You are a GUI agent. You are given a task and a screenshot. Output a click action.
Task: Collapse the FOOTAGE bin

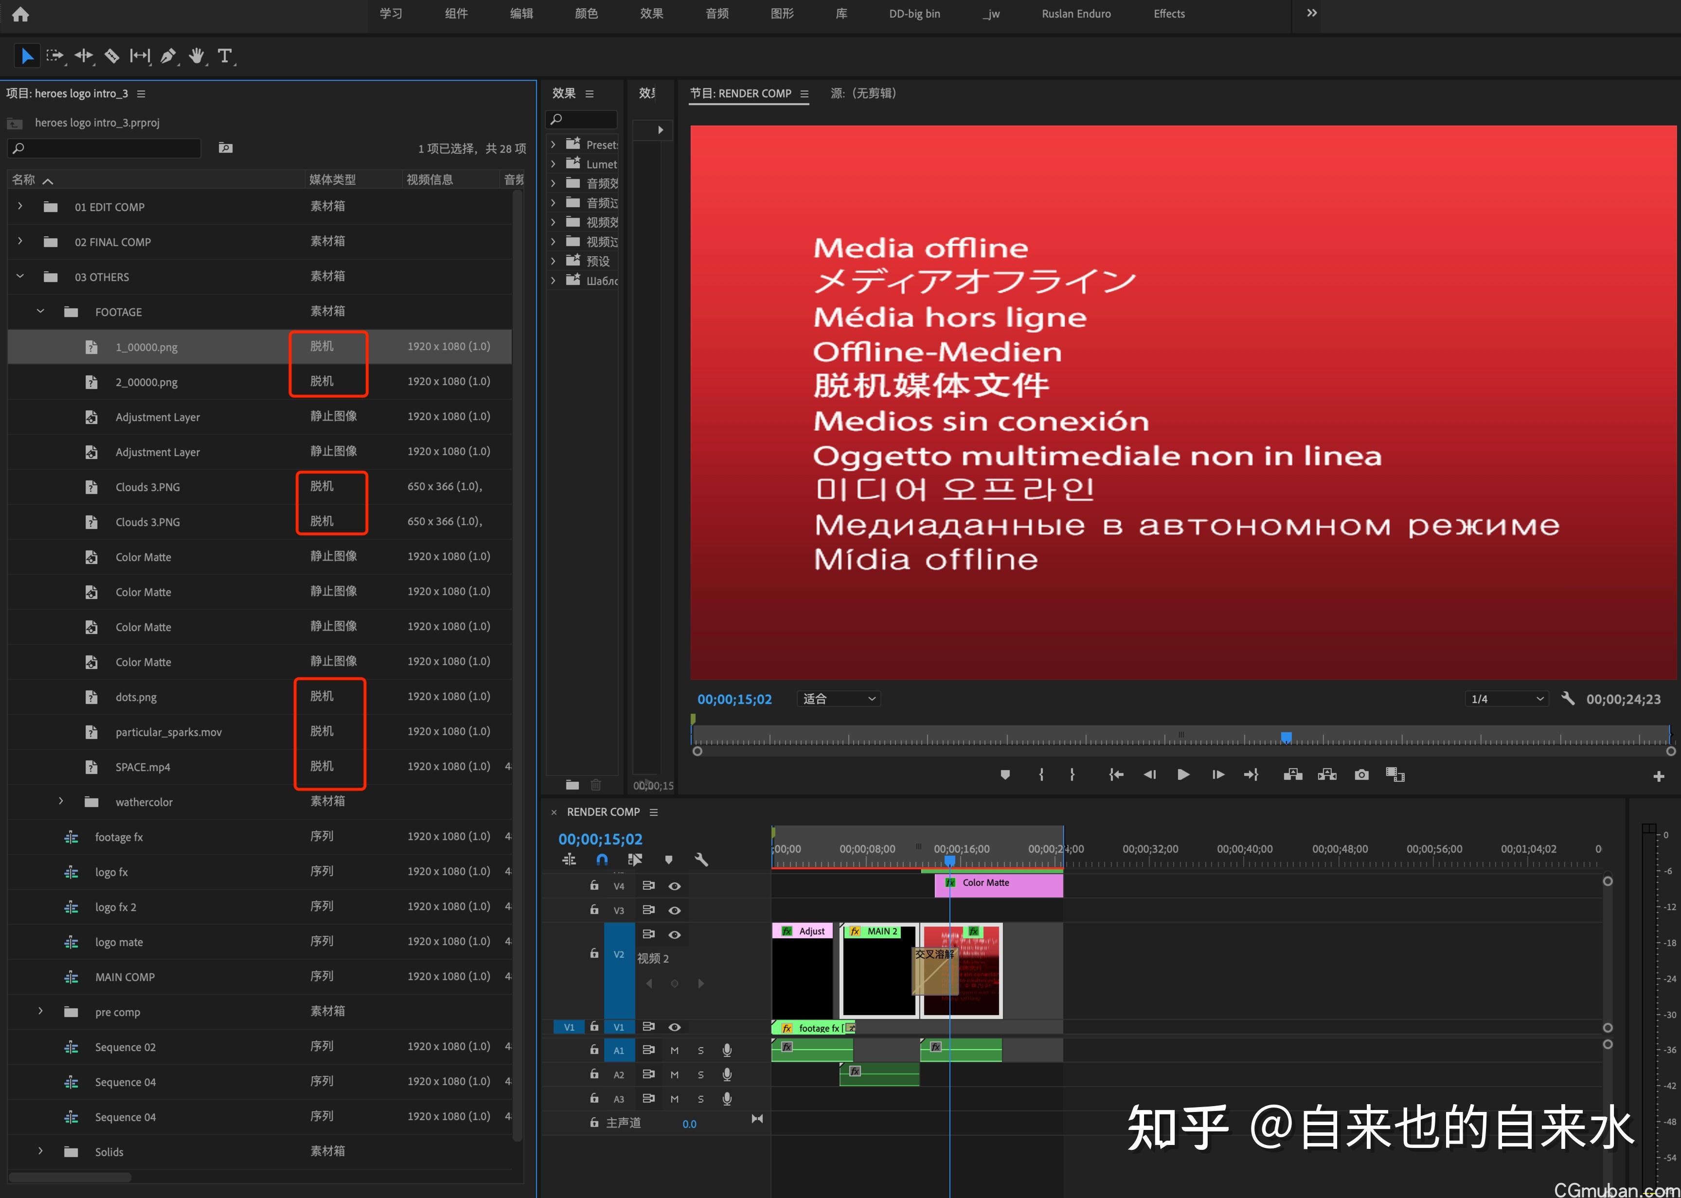click(x=40, y=311)
